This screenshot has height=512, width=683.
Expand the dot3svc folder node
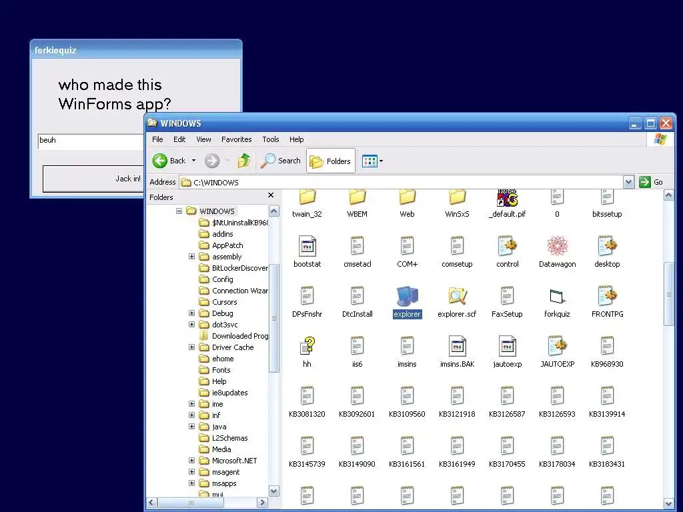(191, 325)
